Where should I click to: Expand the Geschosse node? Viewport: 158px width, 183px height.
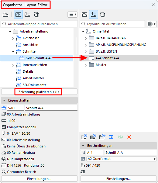point(13,38)
